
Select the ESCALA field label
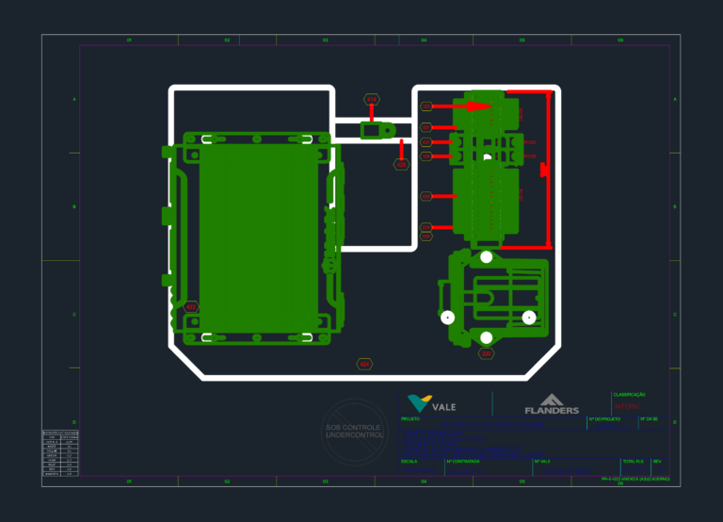click(x=409, y=462)
